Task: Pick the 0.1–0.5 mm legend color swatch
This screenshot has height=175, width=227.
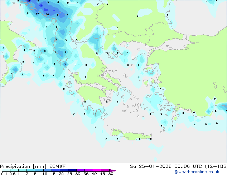Action: (6, 170)
